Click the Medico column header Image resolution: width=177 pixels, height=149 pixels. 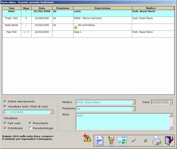153,8
